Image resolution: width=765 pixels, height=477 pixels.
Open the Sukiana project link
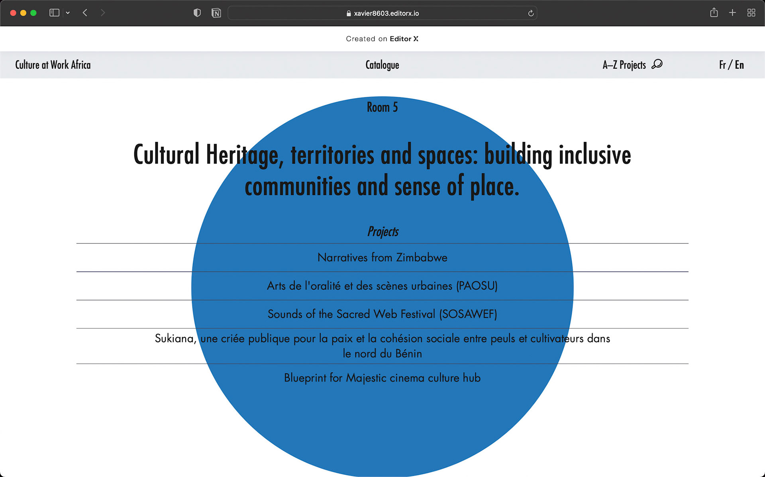coord(382,346)
